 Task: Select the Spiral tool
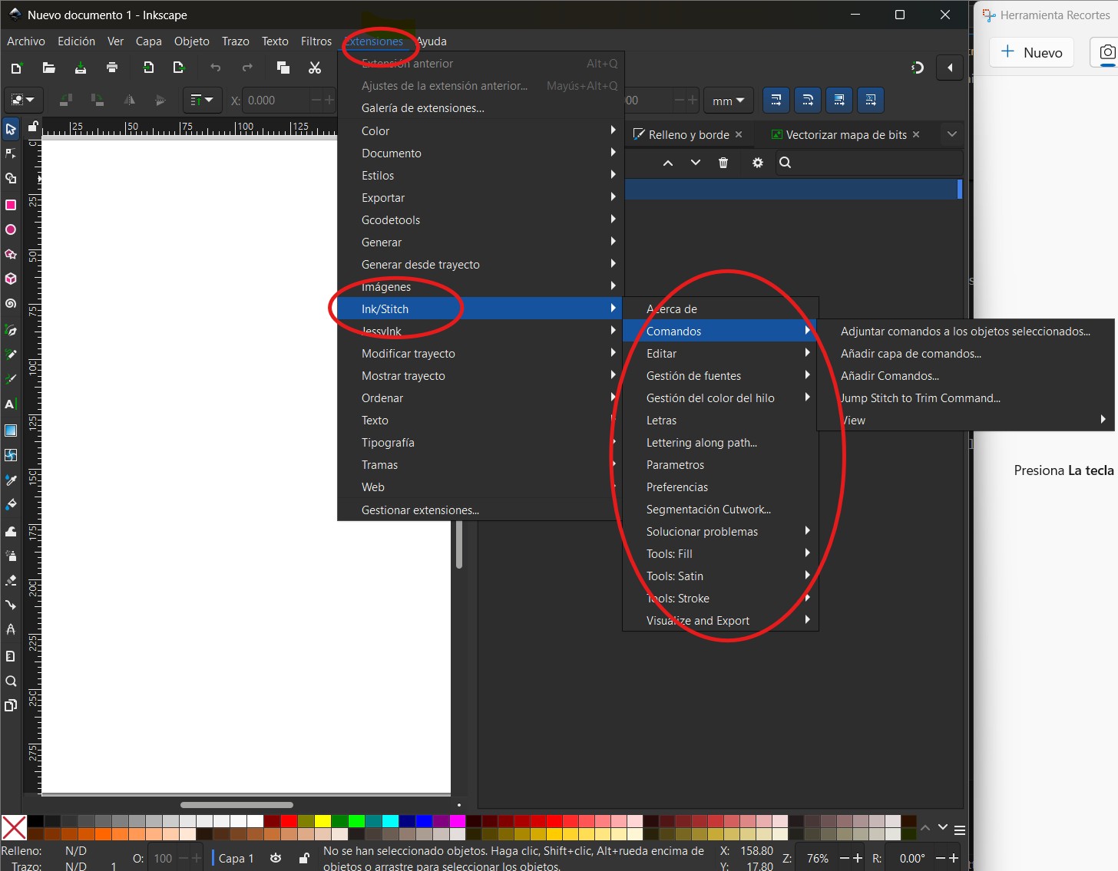(x=11, y=303)
